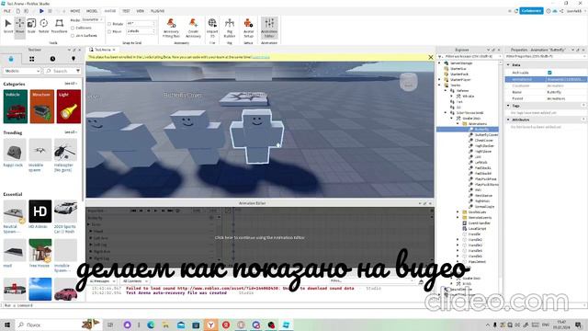588x331 pixels.
Task: Open Toolbox Creations lightbulb icon
Action: pyautogui.click(x=73, y=59)
